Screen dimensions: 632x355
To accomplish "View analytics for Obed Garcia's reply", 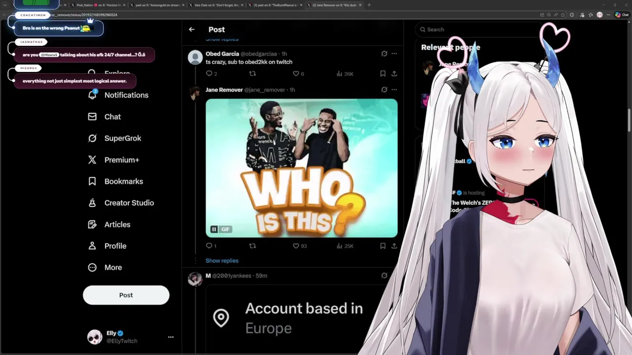I will [x=345, y=73].
